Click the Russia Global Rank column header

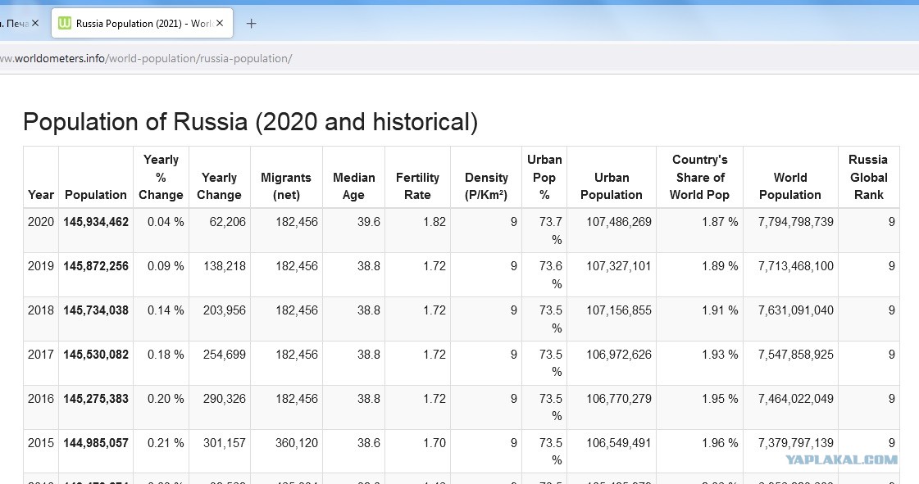868,178
